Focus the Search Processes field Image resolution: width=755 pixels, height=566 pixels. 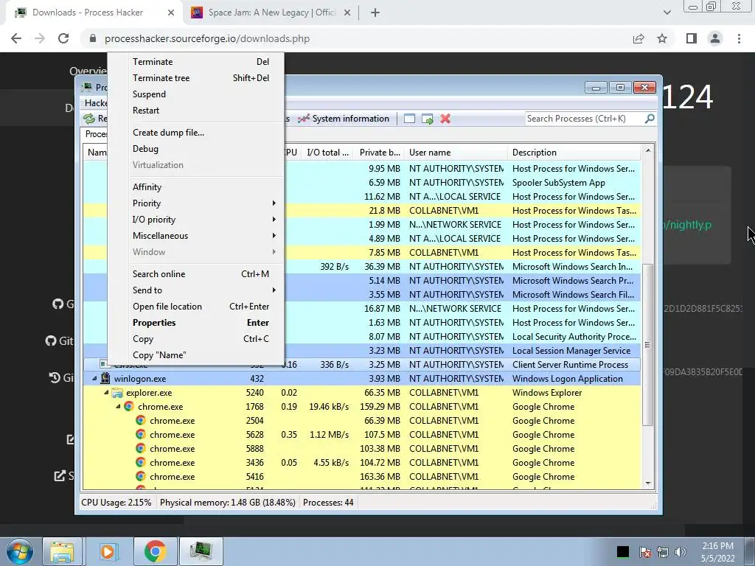pos(585,119)
